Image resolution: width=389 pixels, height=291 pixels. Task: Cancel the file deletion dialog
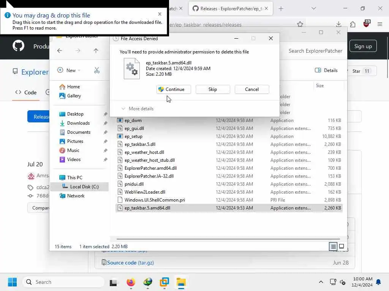coord(252,89)
